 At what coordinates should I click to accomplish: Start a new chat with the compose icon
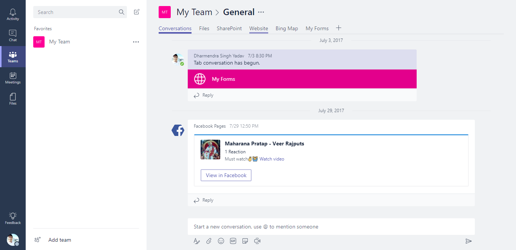tap(137, 12)
